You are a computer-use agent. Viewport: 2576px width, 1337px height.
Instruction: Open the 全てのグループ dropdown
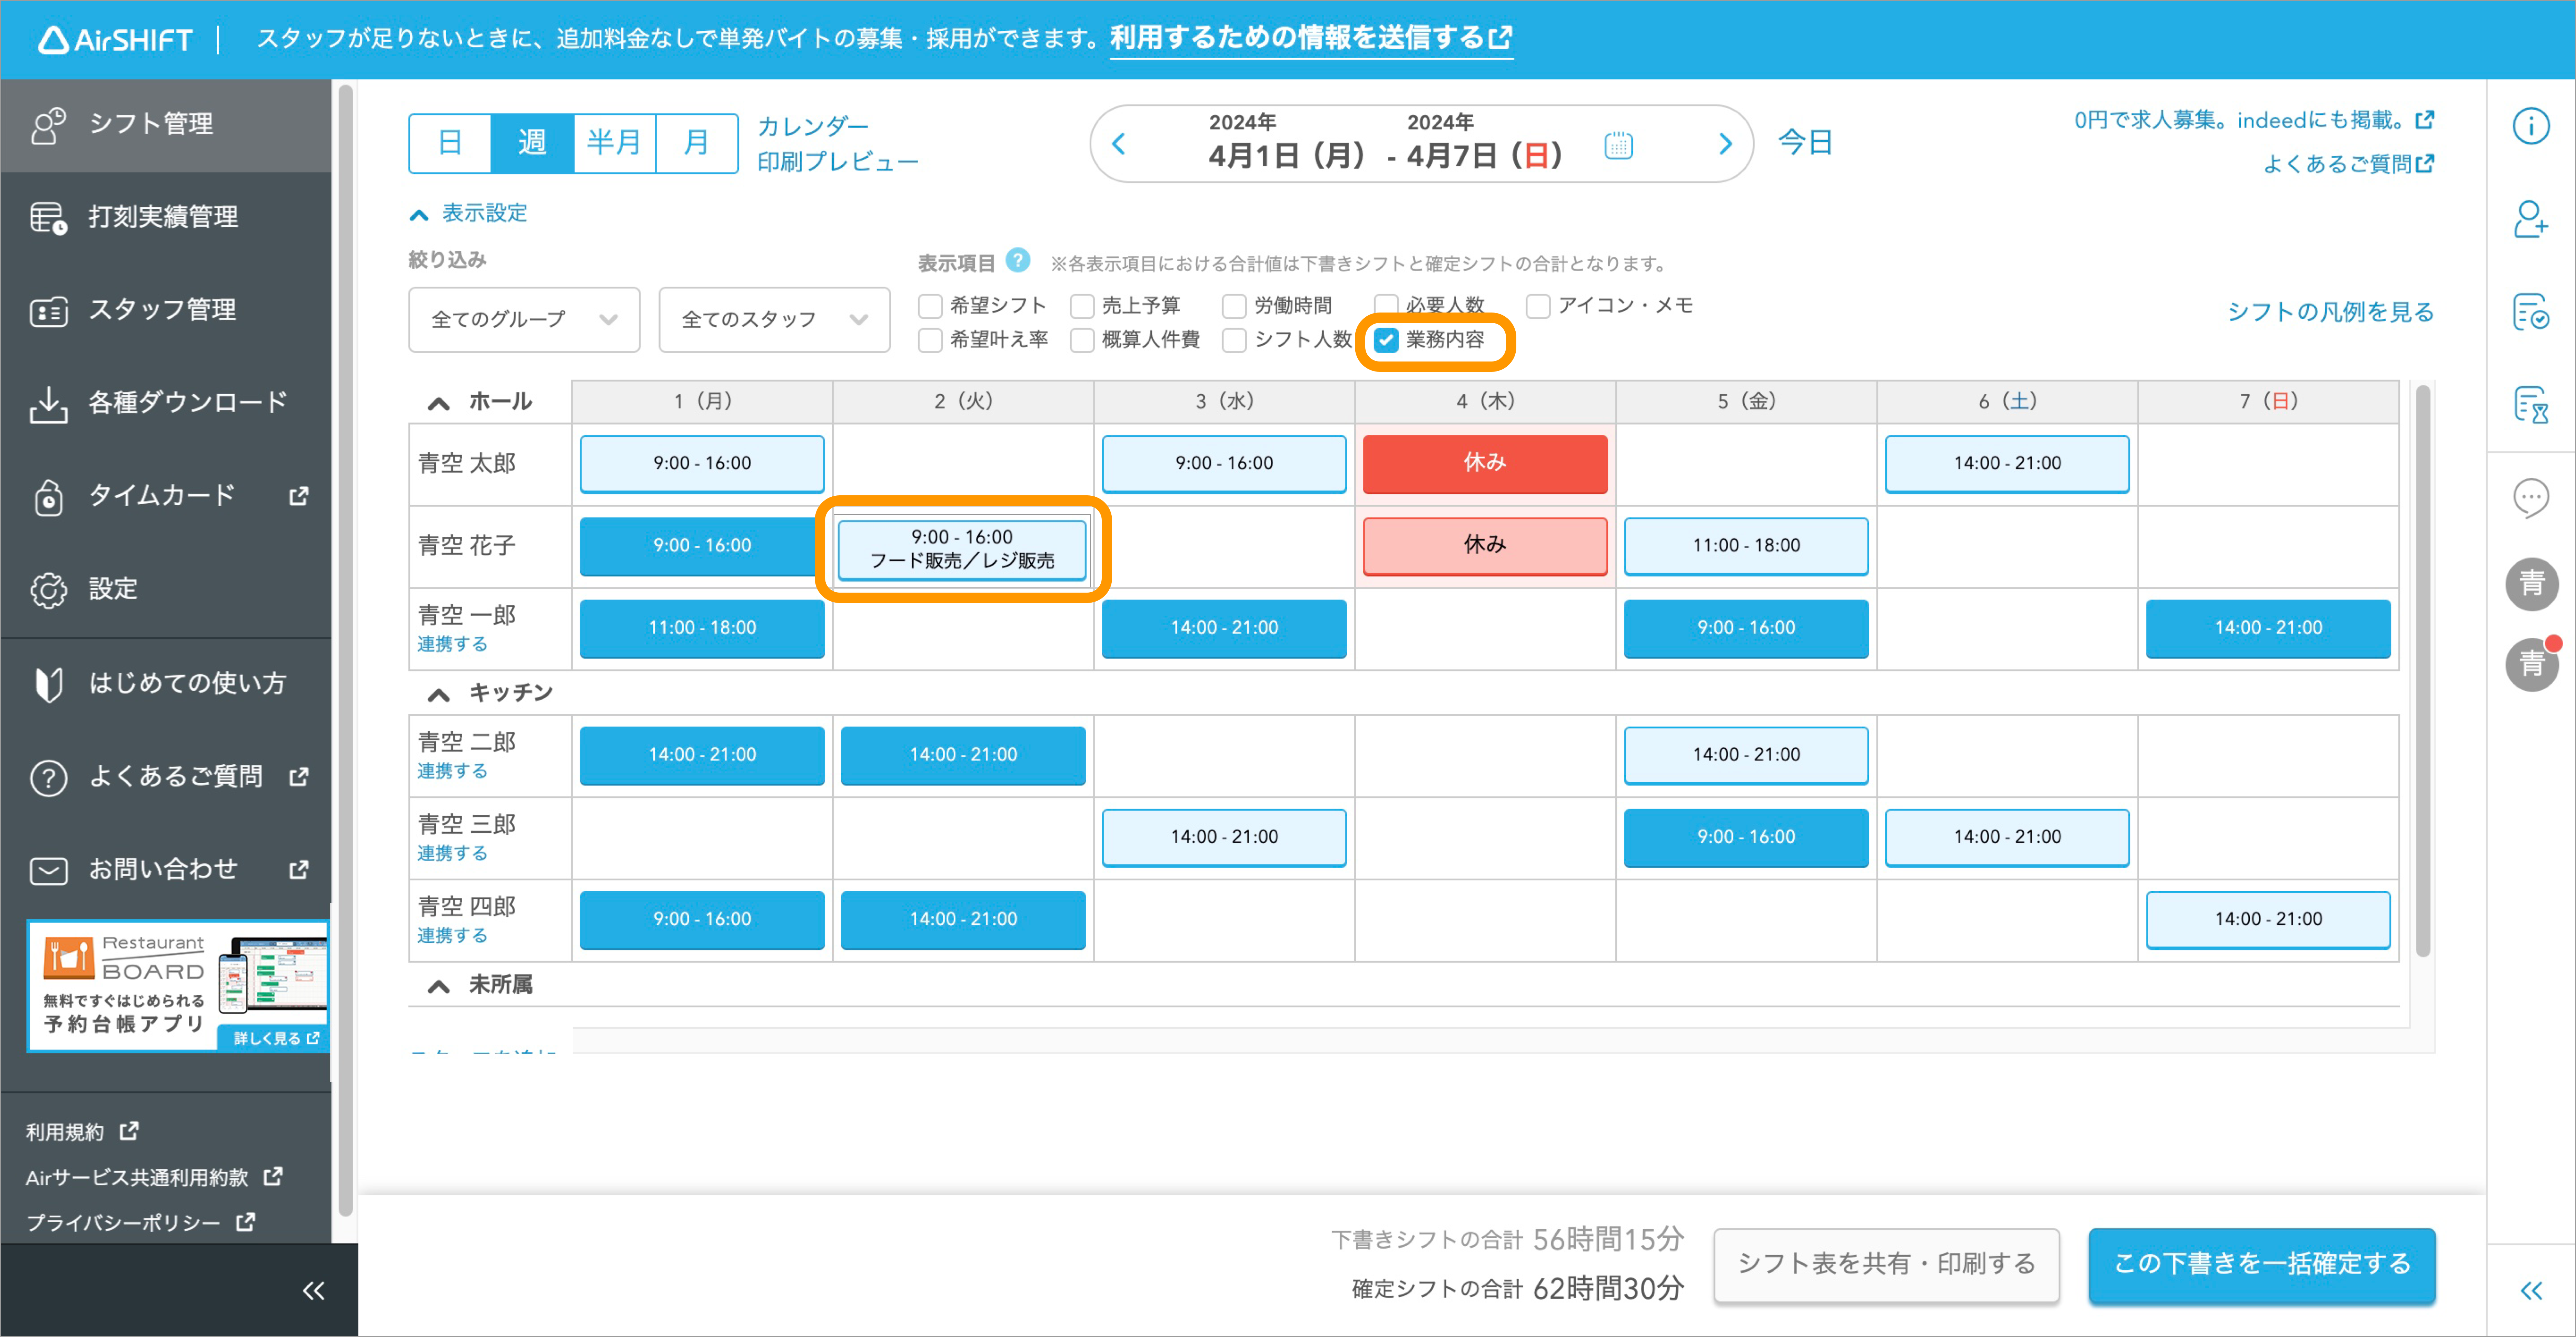(x=524, y=320)
